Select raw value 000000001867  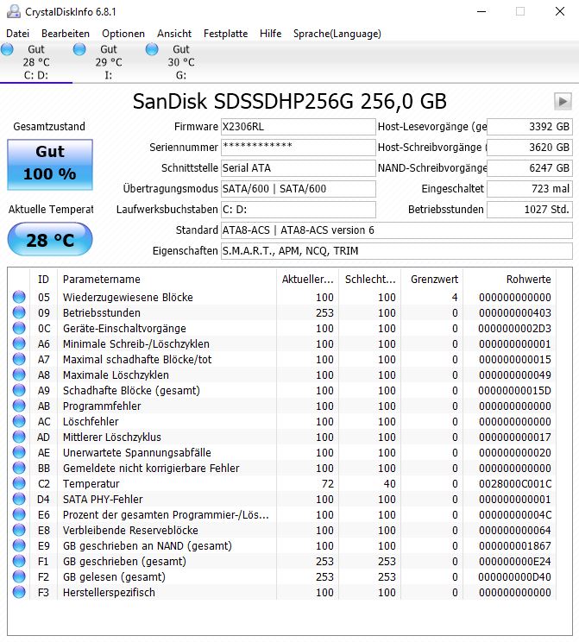(515, 546)
